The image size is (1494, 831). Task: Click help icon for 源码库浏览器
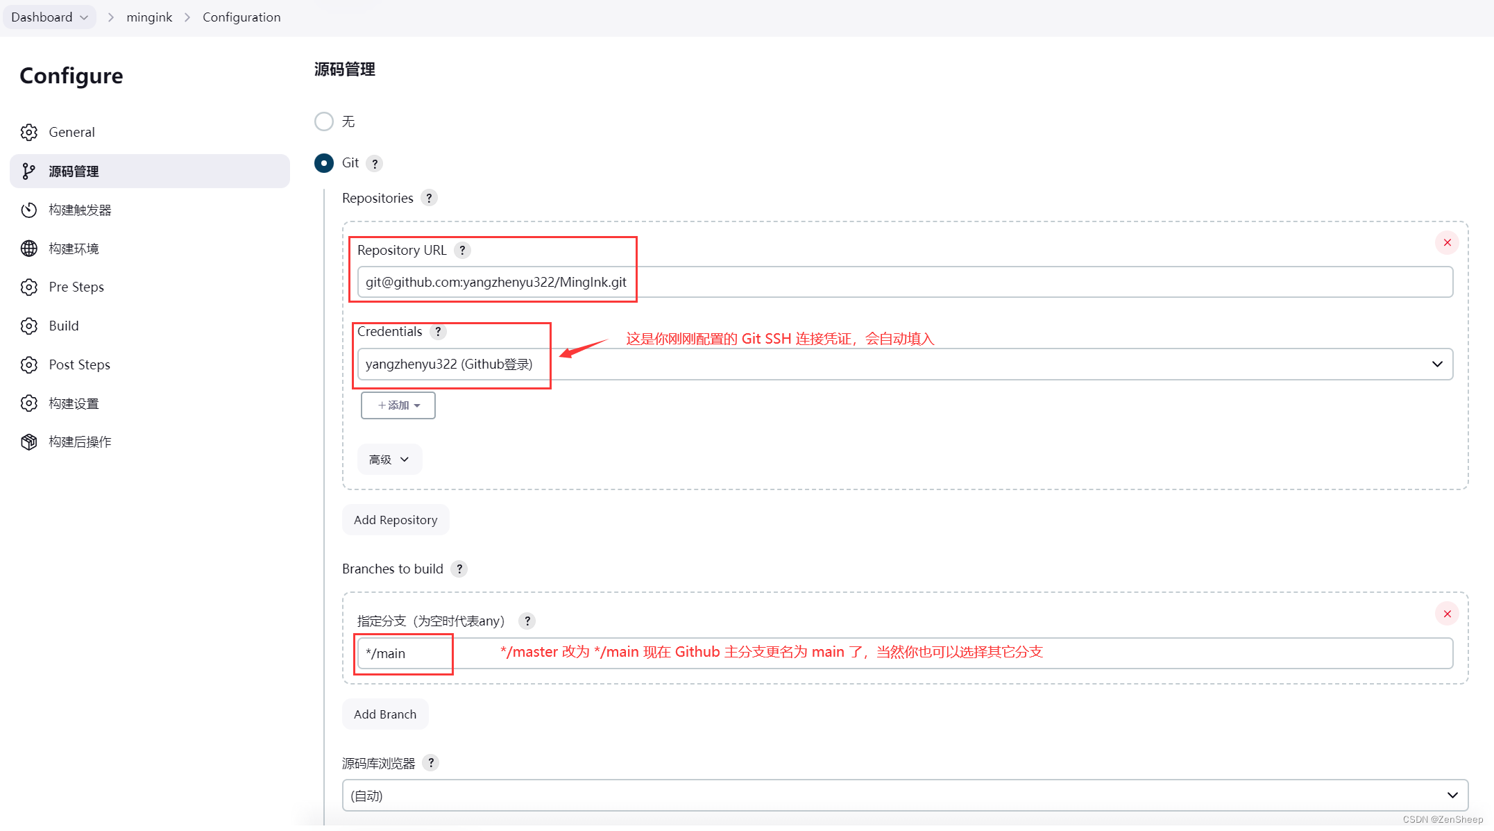430,763
